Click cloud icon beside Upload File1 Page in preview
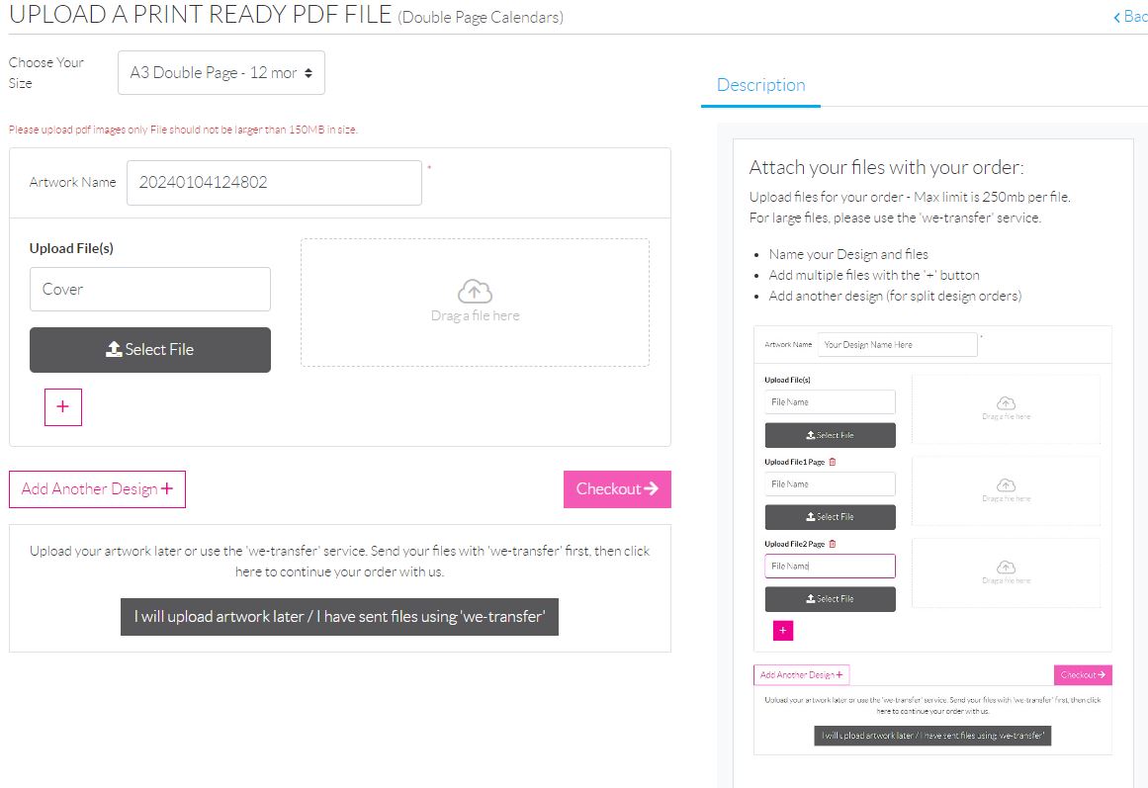 tap(1006, 484)
